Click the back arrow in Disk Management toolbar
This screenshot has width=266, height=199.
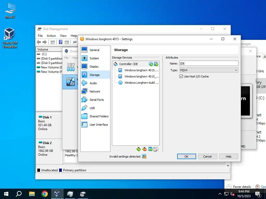click(x=39, y=42)
